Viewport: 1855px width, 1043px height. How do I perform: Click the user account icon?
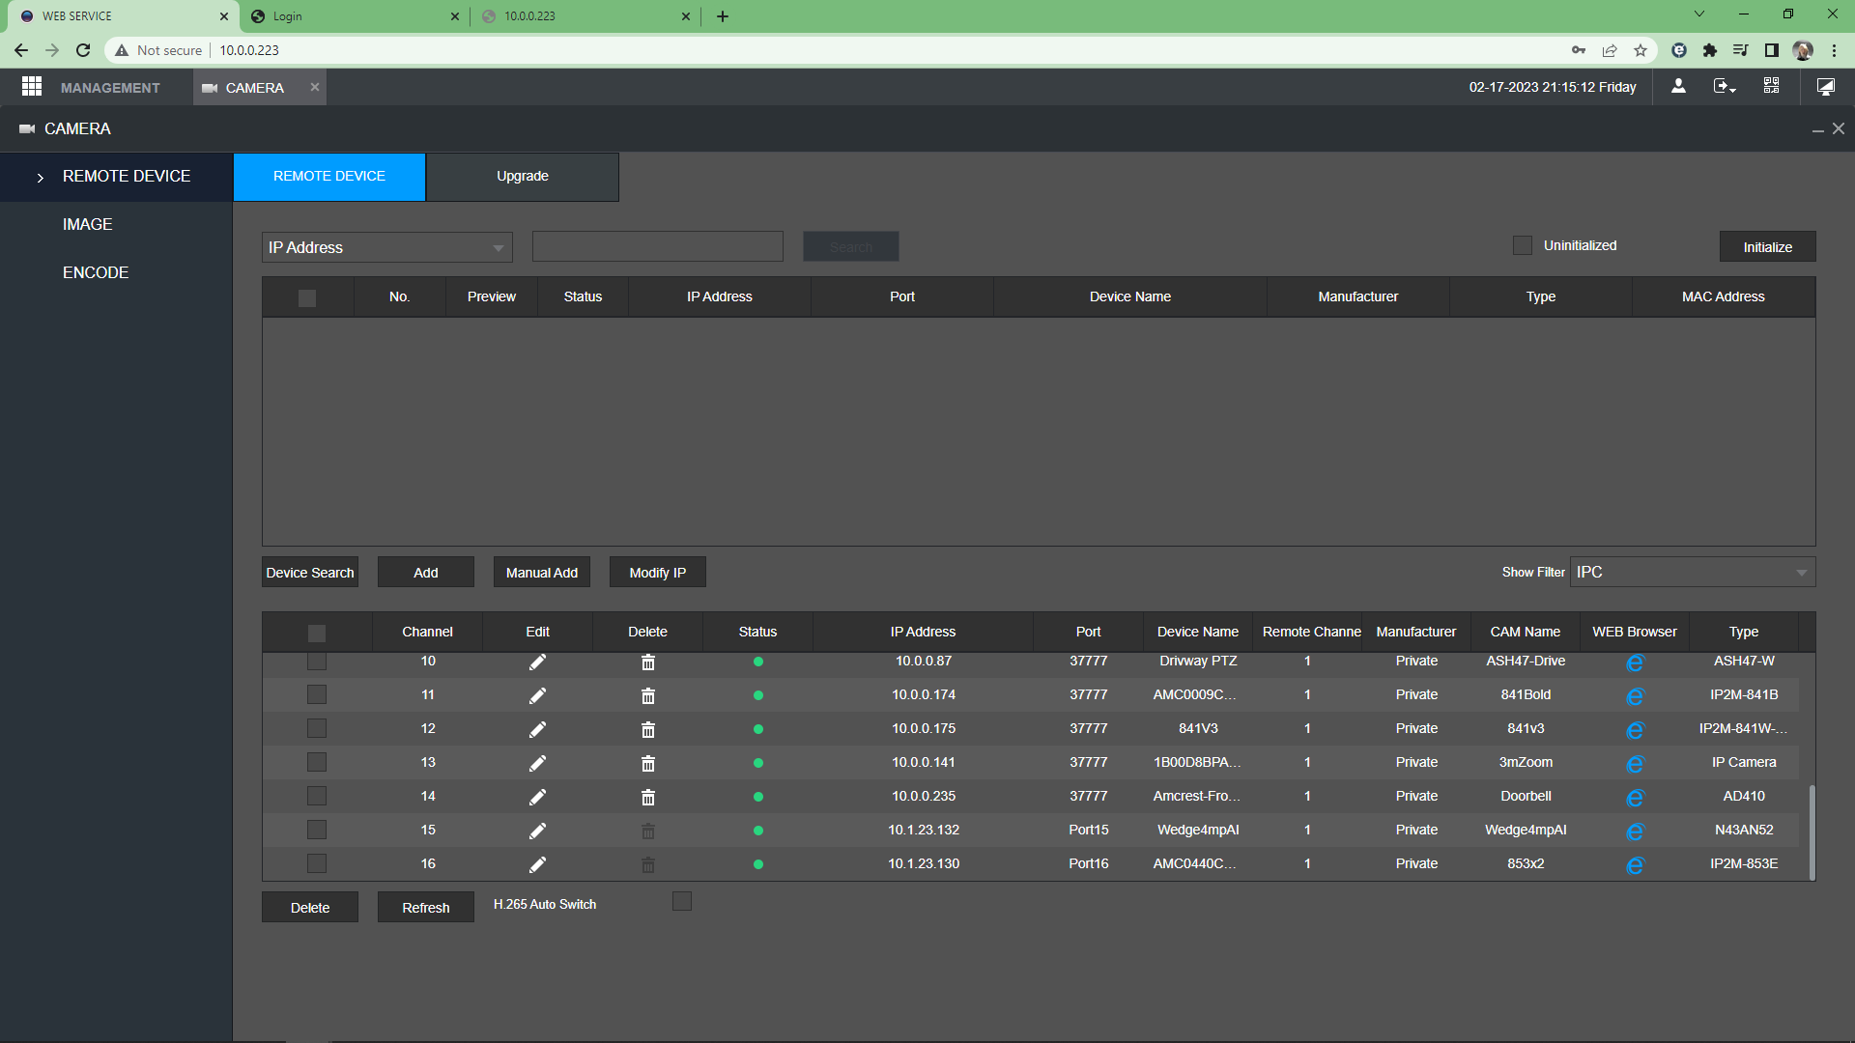coord(1678,86)
